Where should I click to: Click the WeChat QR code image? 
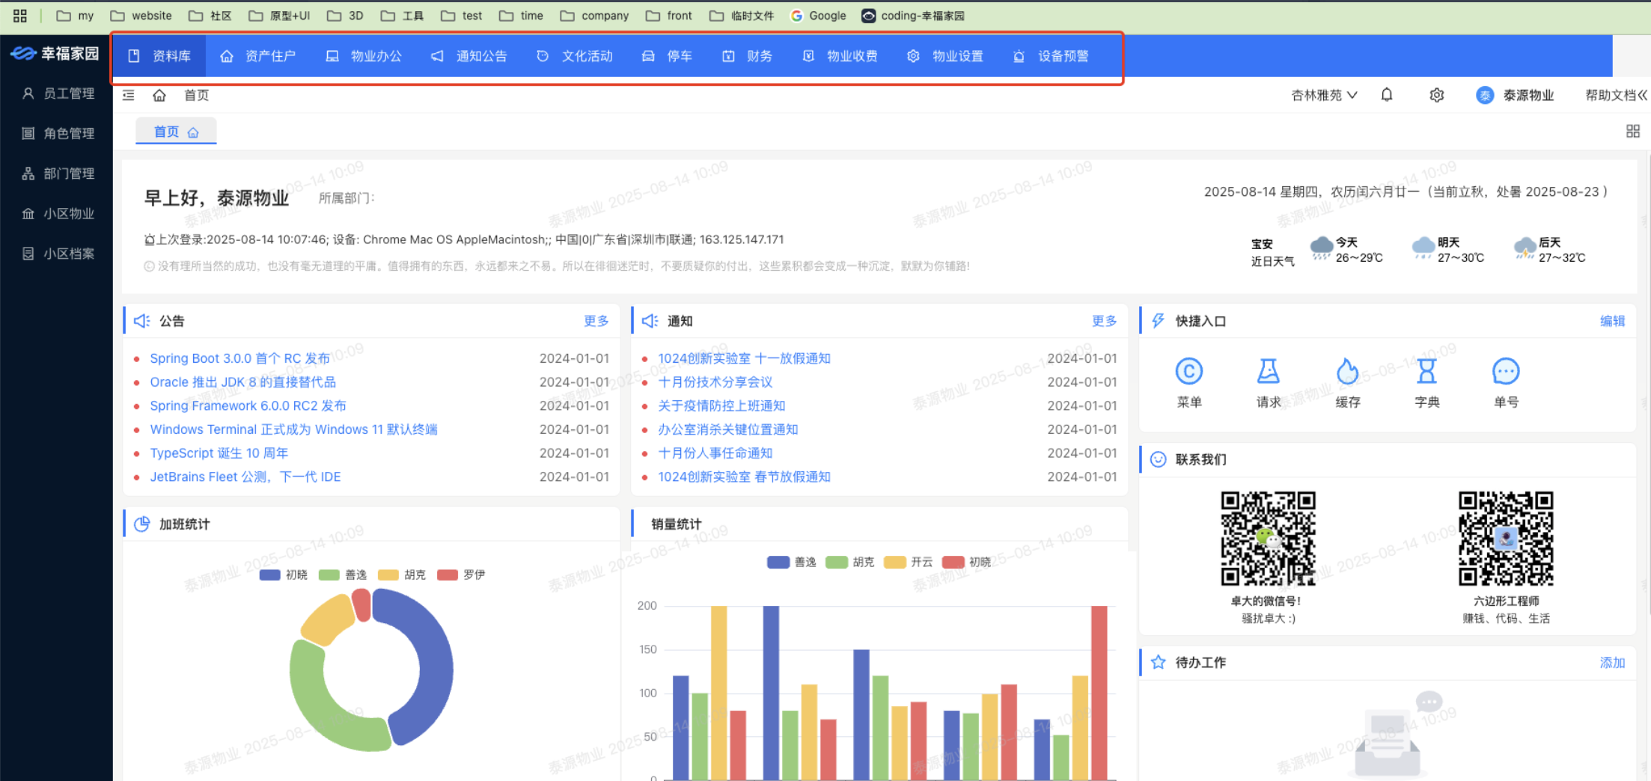[x=1268, y=538]
